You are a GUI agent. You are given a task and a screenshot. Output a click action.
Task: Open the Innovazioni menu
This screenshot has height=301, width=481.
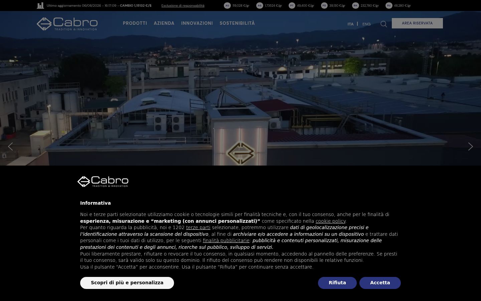point(197,23)
